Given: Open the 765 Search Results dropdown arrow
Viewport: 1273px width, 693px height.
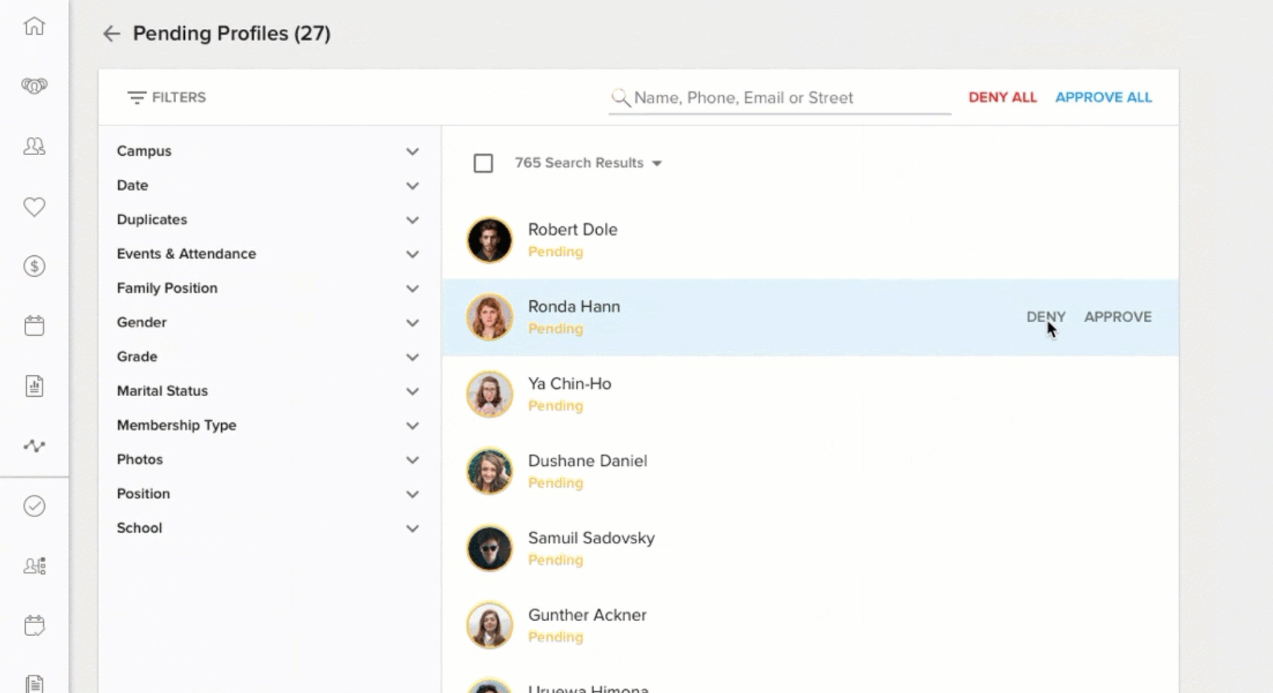Looking at the screenshot, I should click(x=657, y=163).
